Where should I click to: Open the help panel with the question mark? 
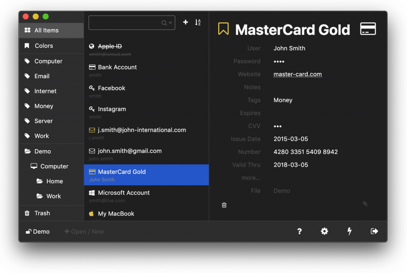[x=299, y=231]
